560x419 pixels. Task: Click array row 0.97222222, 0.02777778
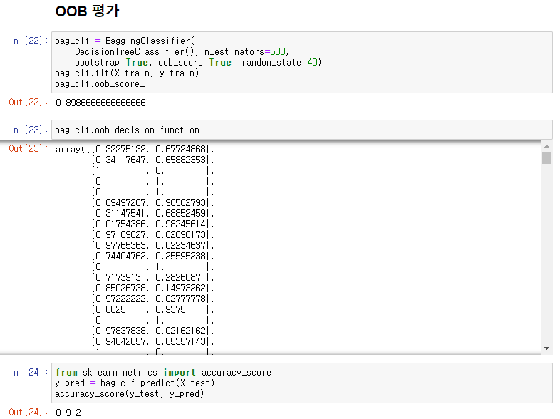tap(152, 299)
